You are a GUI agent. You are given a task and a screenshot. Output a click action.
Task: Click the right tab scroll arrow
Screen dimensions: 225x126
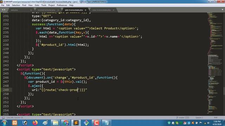(5, 10)
